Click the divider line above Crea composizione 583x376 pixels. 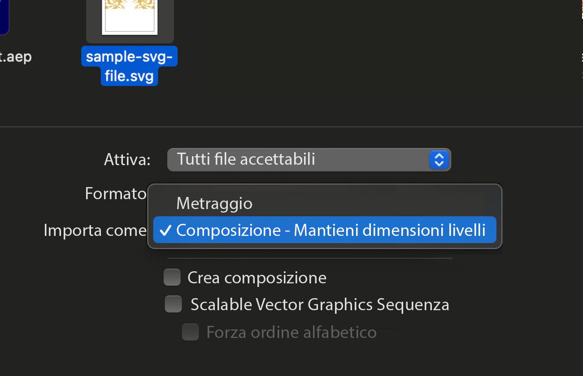309,257
